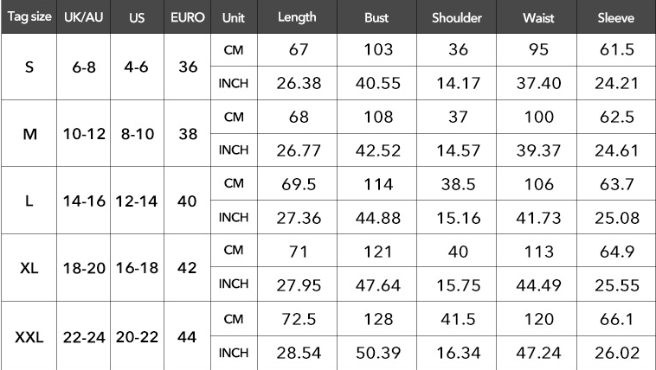Click the Sleeve column header

coord(616,16)
